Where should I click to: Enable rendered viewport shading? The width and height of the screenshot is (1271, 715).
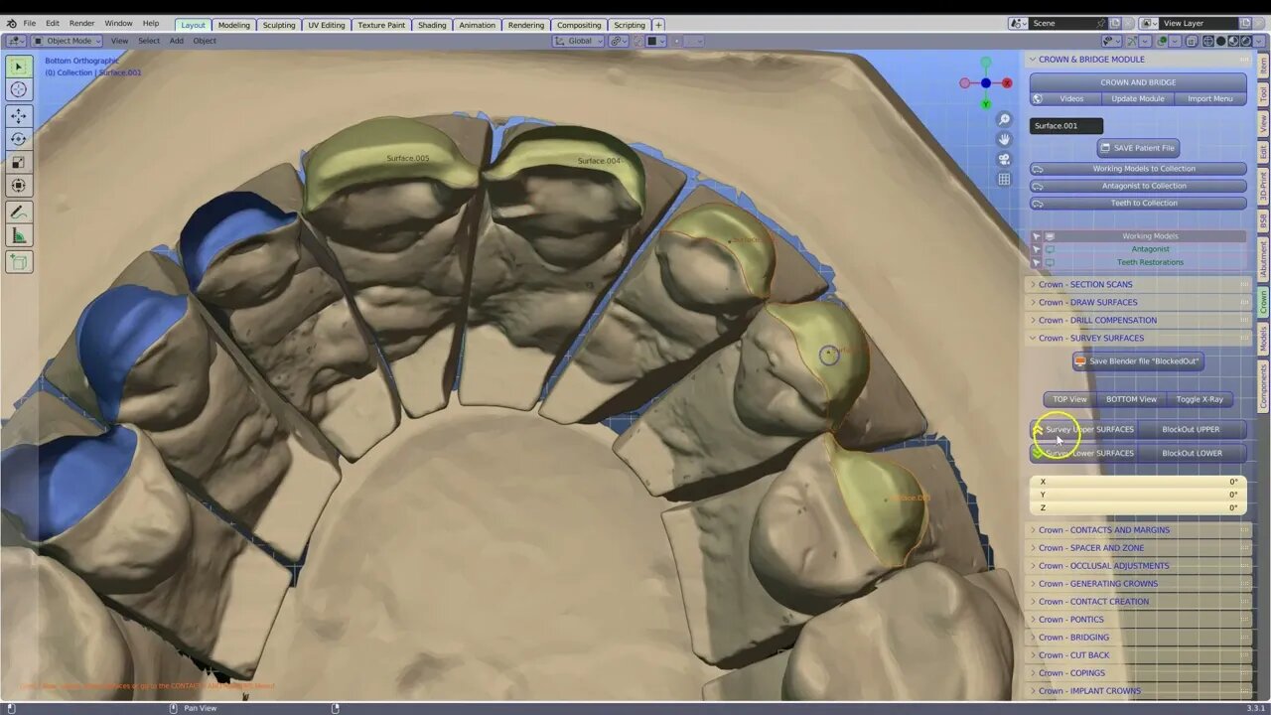[1244, 41]
